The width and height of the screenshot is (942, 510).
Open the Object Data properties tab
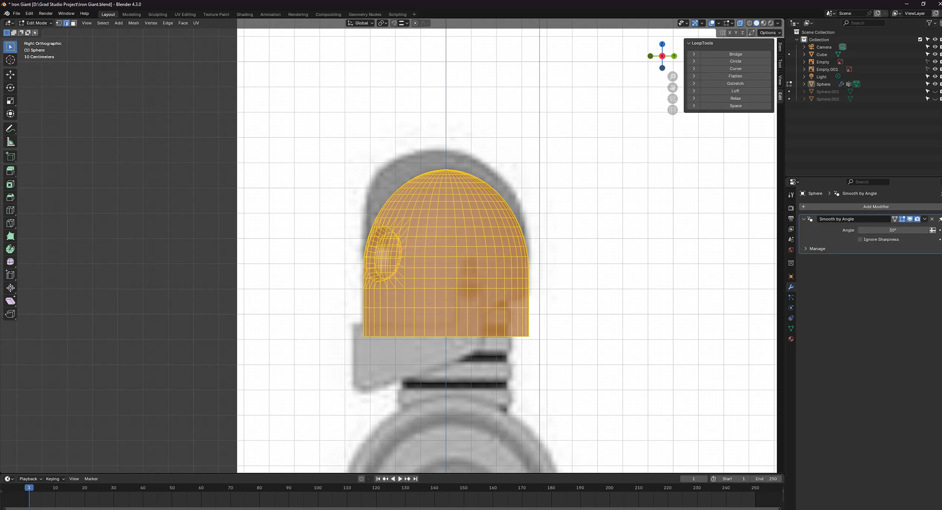791,328
